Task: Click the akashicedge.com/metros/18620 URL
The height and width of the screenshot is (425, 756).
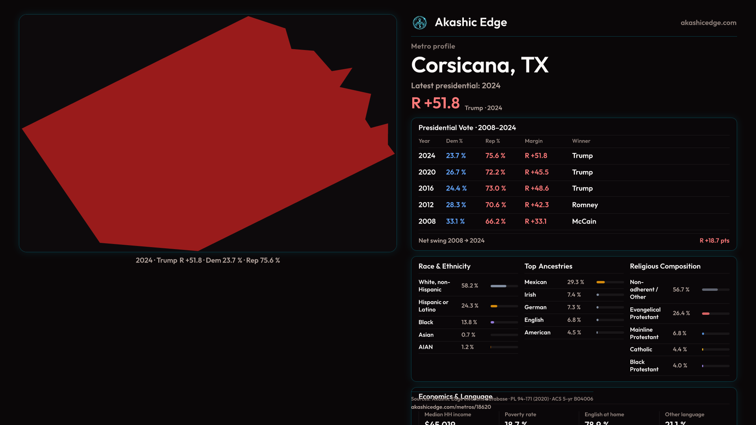Action: tap(451, 407)
